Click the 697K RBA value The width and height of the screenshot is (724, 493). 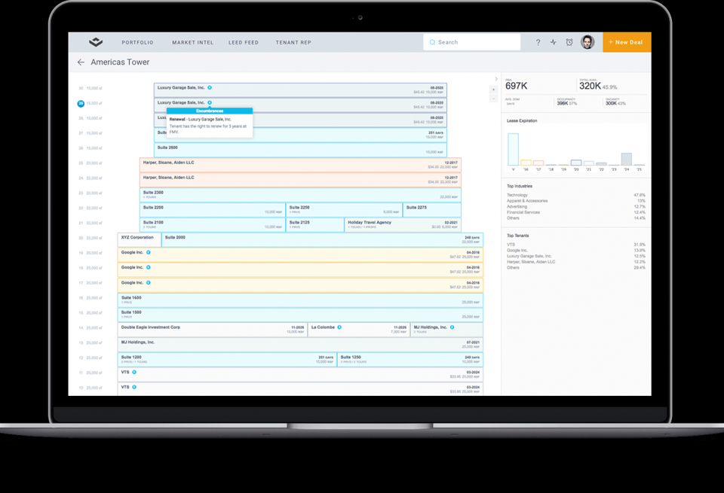coord(516,86)
